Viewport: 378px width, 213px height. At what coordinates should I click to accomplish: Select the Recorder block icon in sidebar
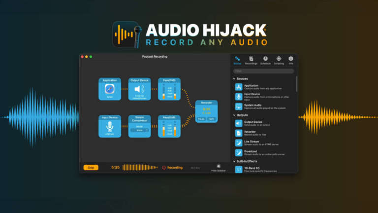[239, 133]
